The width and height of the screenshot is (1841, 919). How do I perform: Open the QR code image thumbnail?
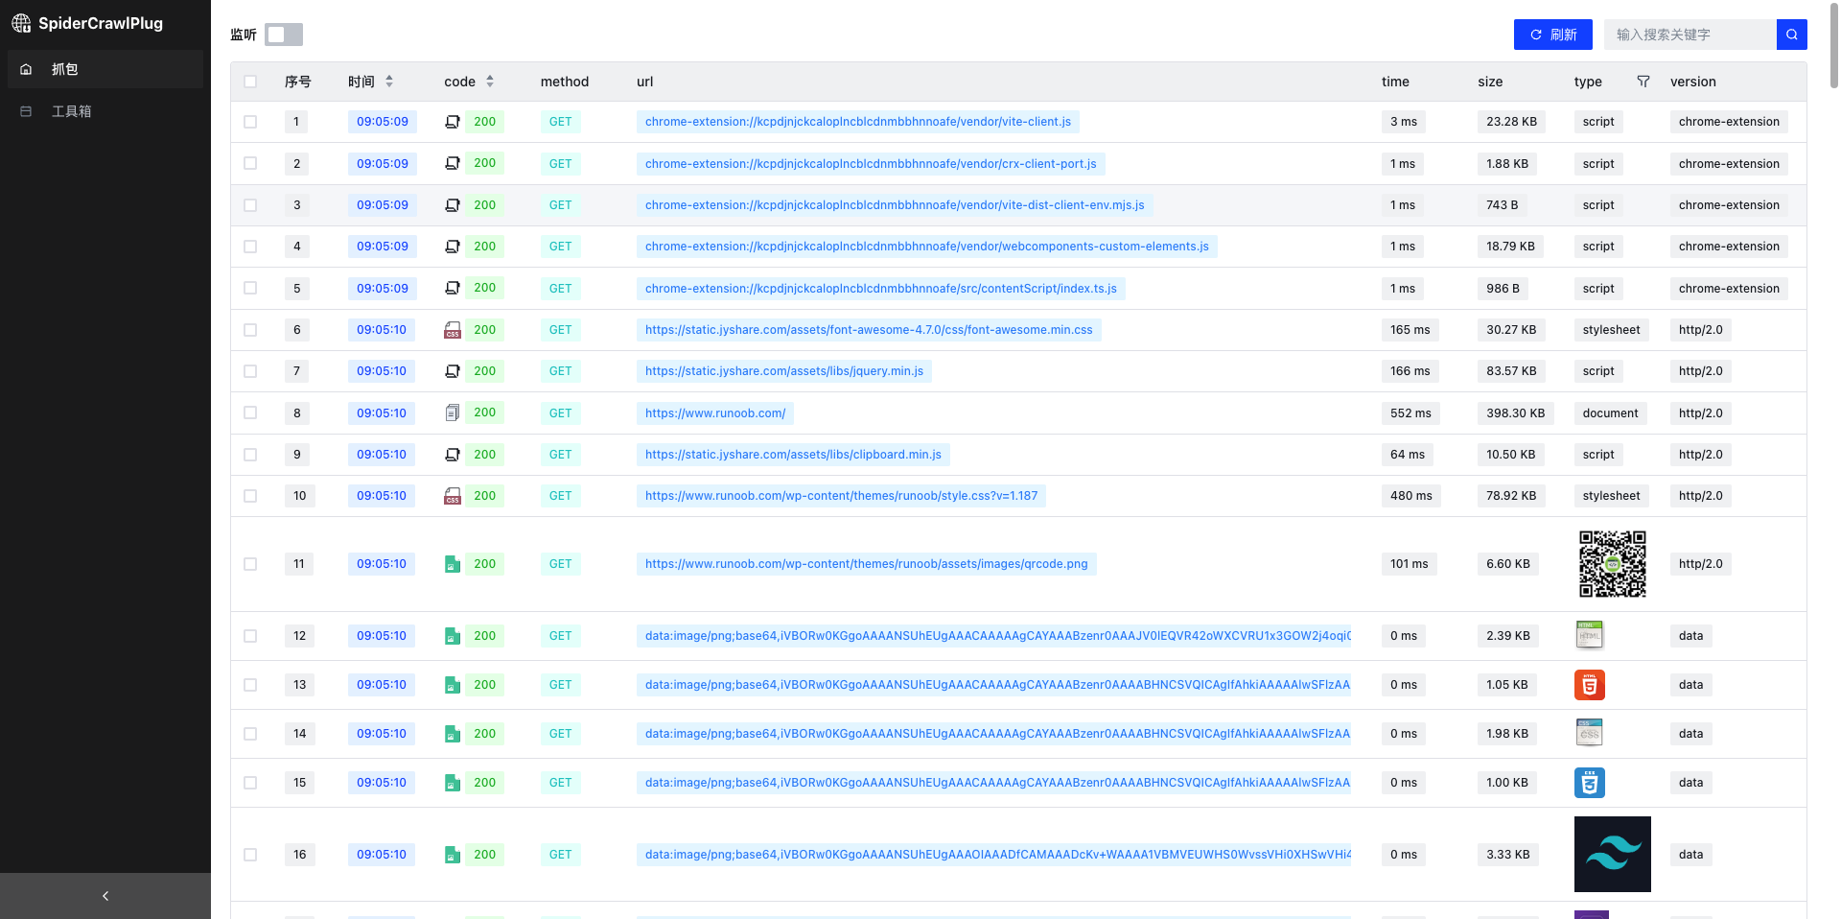1612,564
